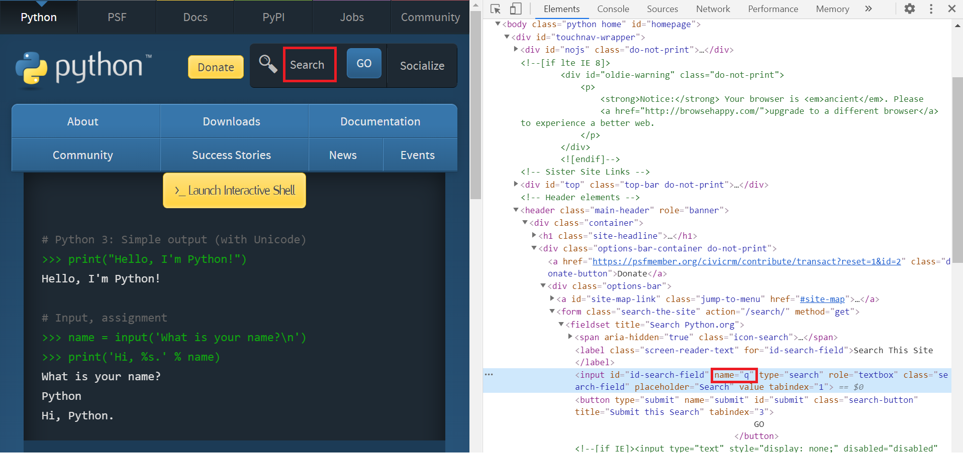Toggle the device toolbar icon
Viewport: 963px width, 455px height.
(516, 9)
